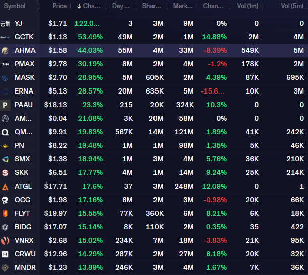Select the ATGL ticker symbol
308x275 pixels.
(x=23, y=186)
